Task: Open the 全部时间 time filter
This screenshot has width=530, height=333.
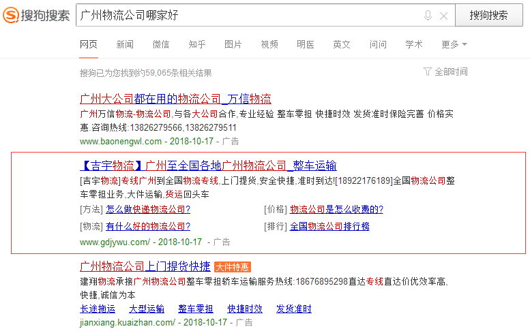Action: [445, 72]
